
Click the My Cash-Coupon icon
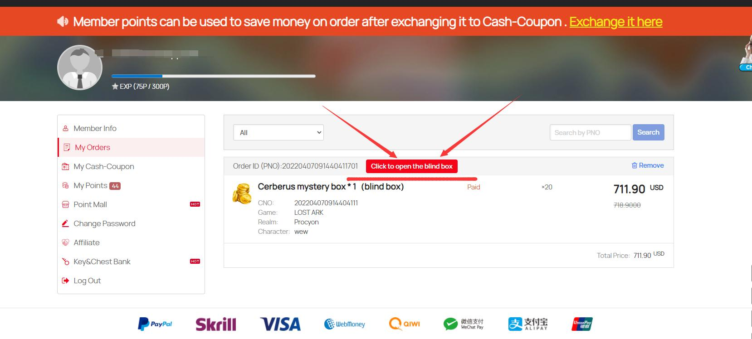pos(65,166)
